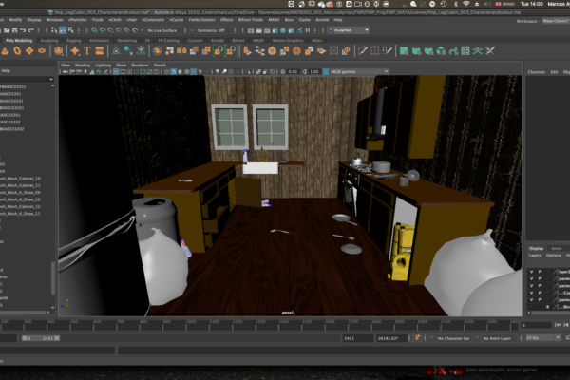570x380 pixels.
Task: Open the Fields/Solvers menu
Action: tap(201, 20)
